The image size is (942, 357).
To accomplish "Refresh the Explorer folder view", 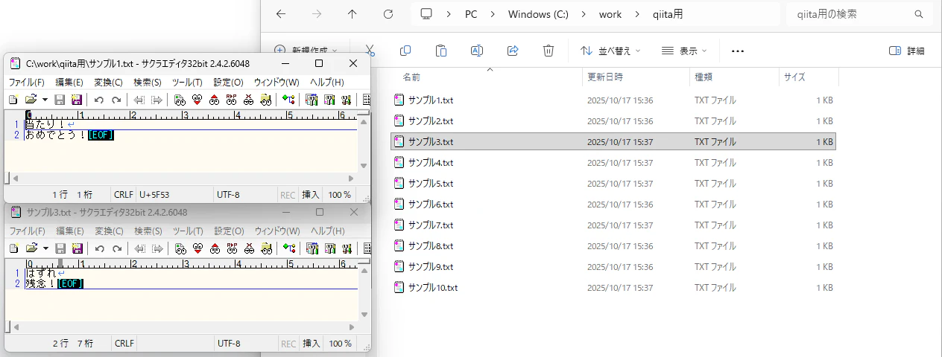I will tap(388, 14).
